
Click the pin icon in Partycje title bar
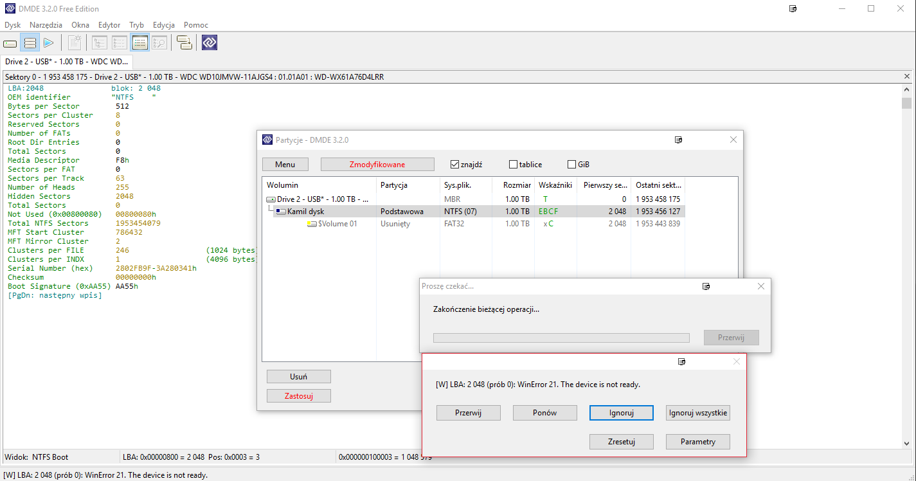(x=678, y=140)
